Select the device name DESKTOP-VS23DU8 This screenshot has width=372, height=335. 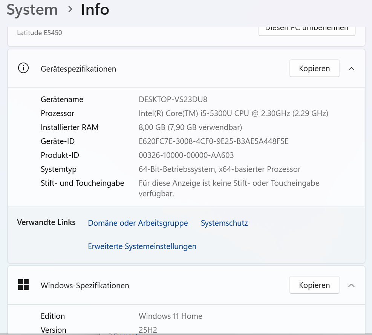173,99
